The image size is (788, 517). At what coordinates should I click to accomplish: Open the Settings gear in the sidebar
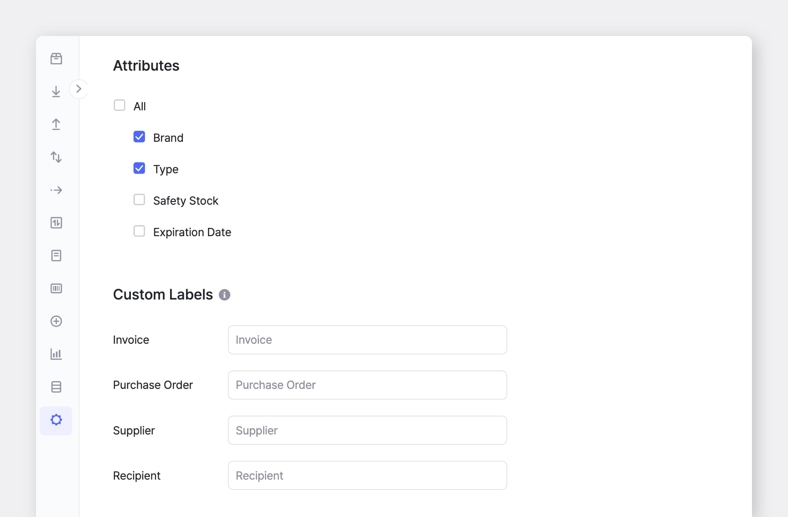[56, 420]
